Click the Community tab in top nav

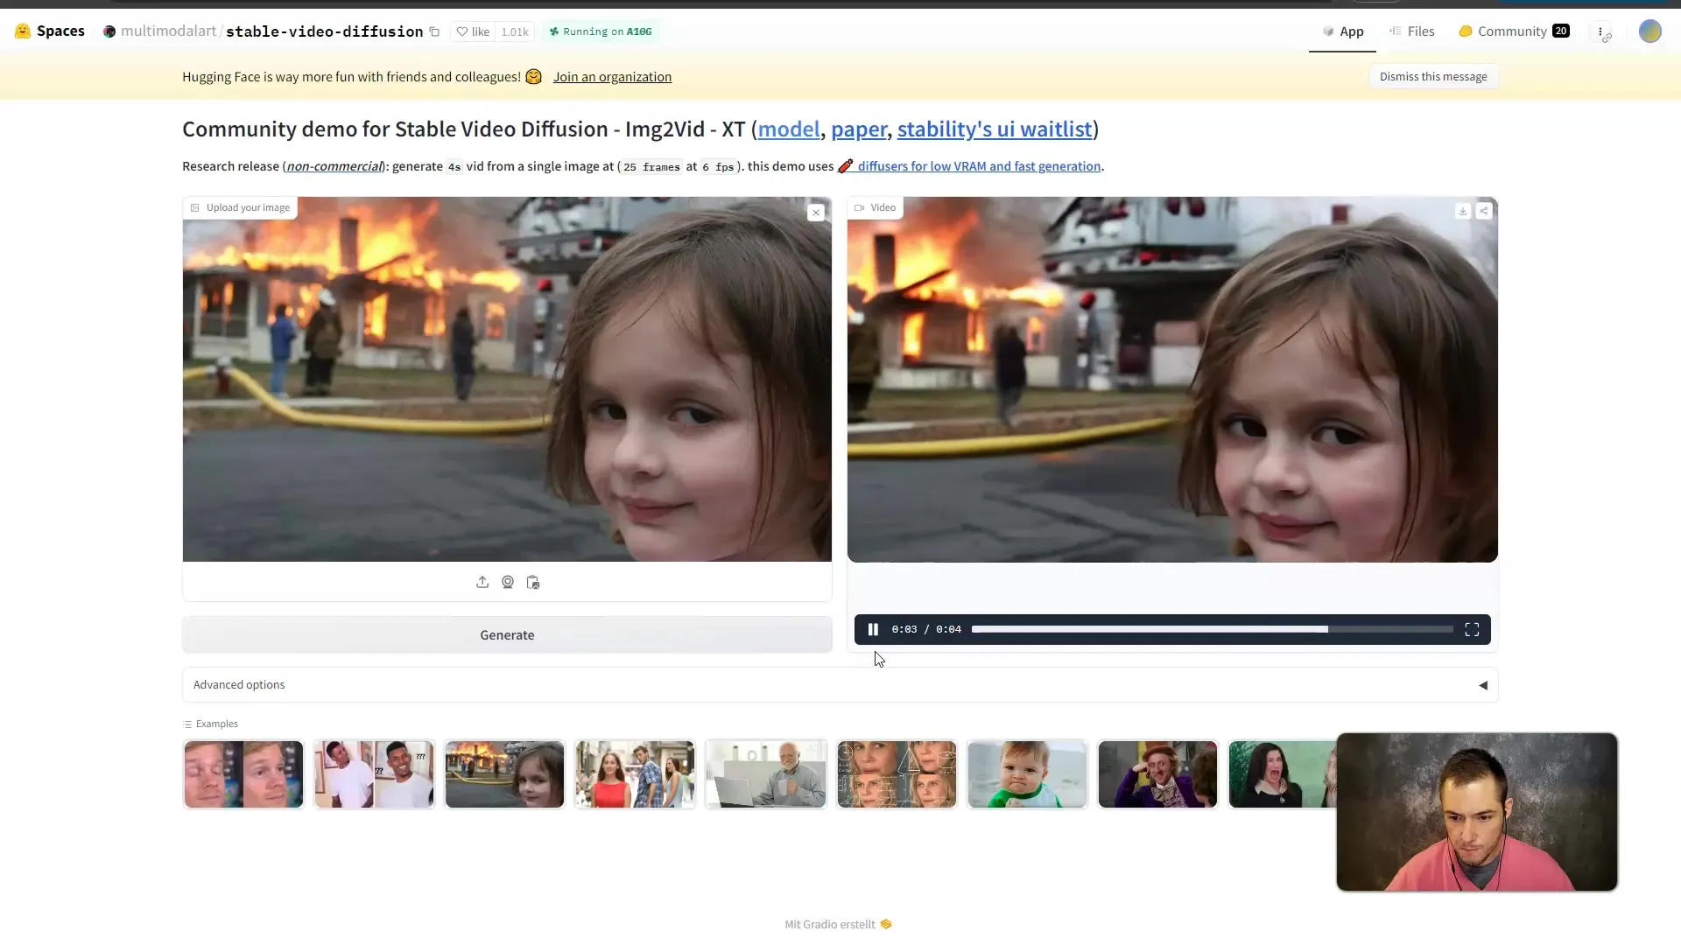[1512, 31]
